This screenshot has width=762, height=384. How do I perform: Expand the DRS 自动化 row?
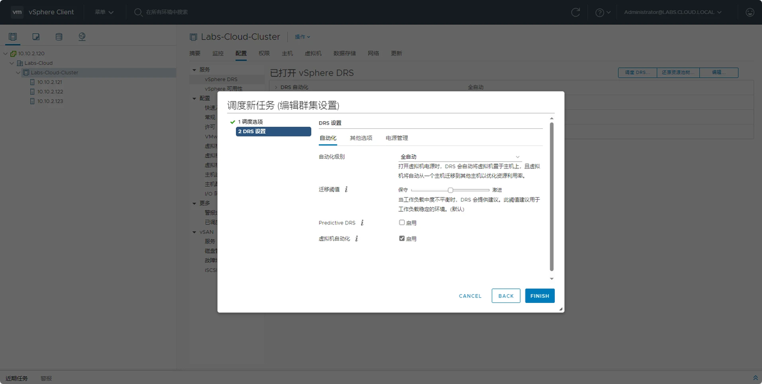coord(276,87)
